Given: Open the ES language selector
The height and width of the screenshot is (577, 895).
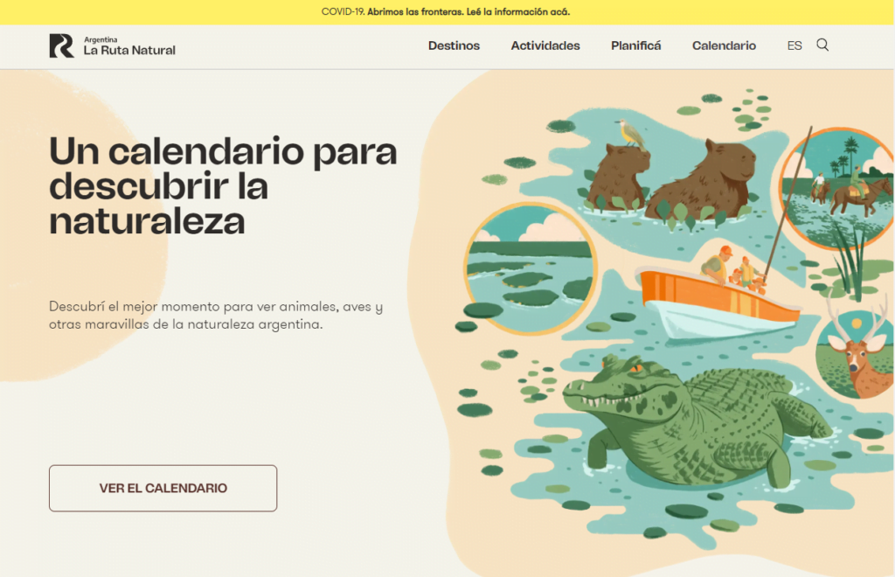Looking at the screenshot, I should tap(794, 45).
